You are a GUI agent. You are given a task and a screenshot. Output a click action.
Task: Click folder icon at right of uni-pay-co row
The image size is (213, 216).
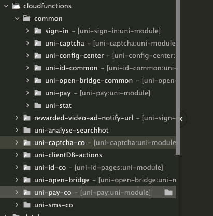(168, 192)
